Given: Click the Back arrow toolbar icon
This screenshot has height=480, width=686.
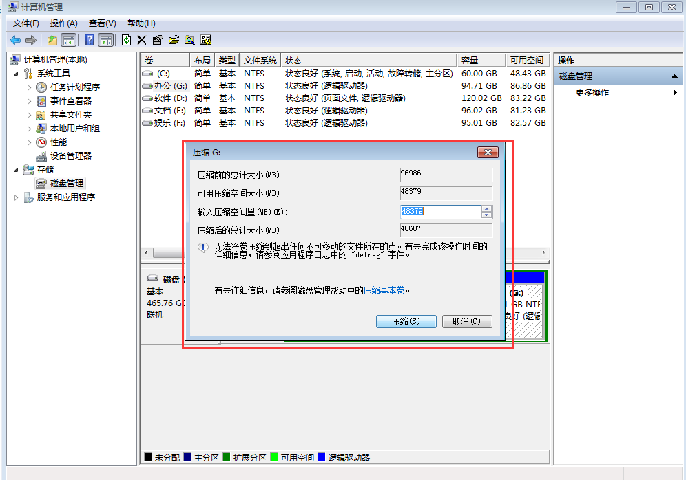Looking at the screenshot, I should (15, 40).
